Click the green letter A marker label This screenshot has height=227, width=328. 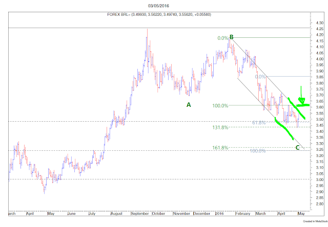[x=189, y=105]
